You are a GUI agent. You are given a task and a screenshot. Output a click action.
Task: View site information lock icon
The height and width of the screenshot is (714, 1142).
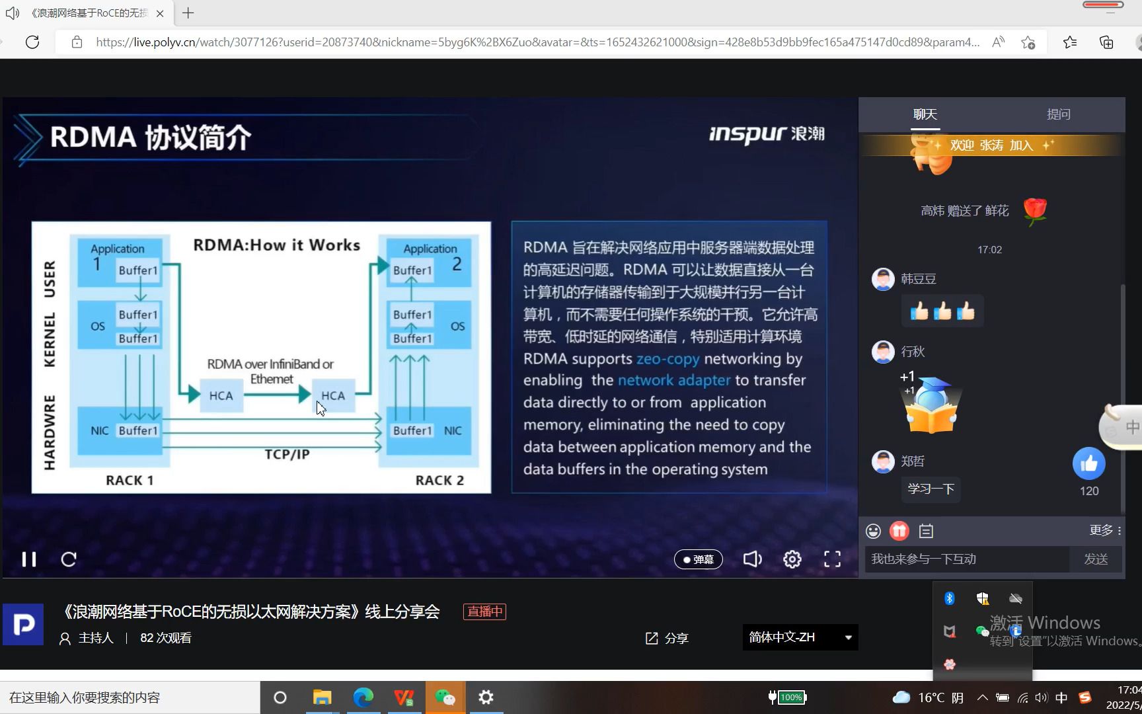[77, 42]
